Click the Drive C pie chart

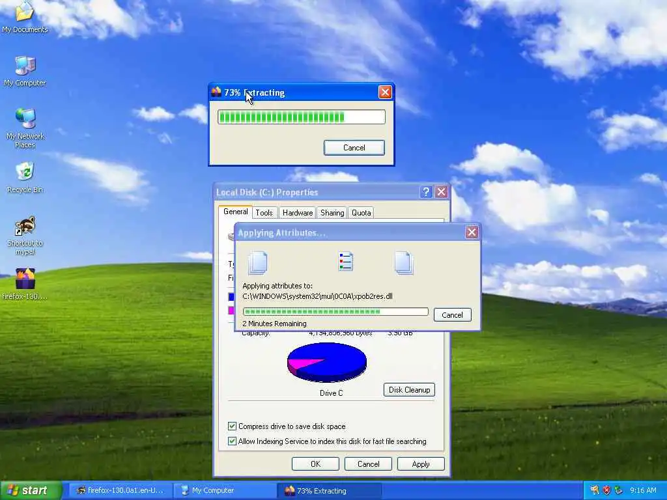coord(327,363)
